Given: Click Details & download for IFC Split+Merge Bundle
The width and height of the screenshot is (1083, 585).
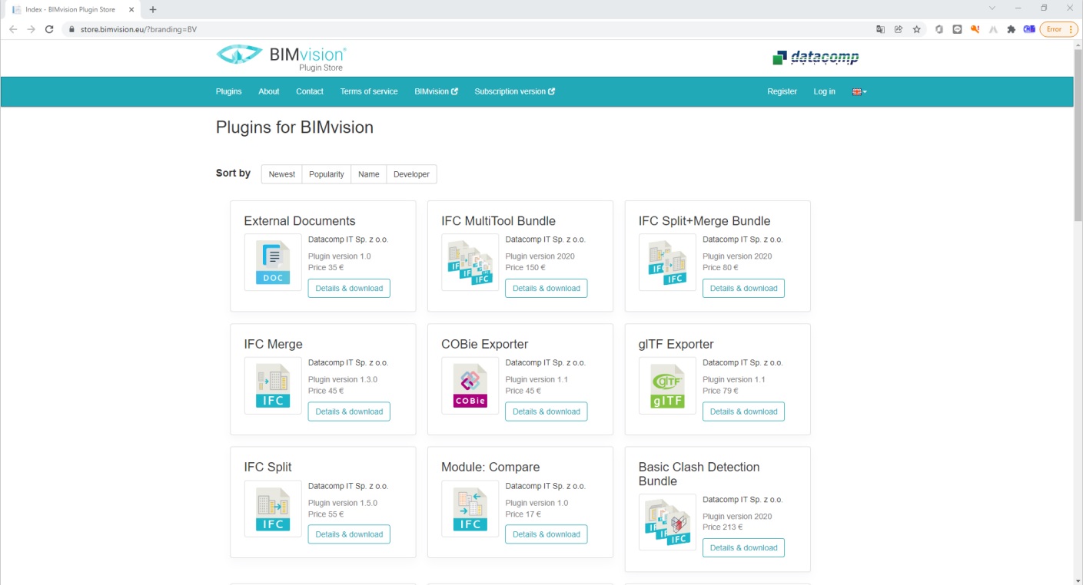Looking at the screenshot, I should tap(743, 289).
